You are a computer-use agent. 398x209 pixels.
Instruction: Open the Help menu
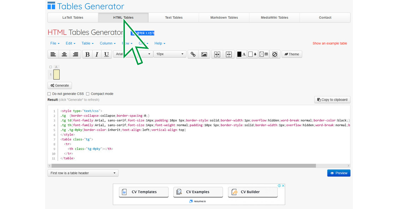click(160, 43)
